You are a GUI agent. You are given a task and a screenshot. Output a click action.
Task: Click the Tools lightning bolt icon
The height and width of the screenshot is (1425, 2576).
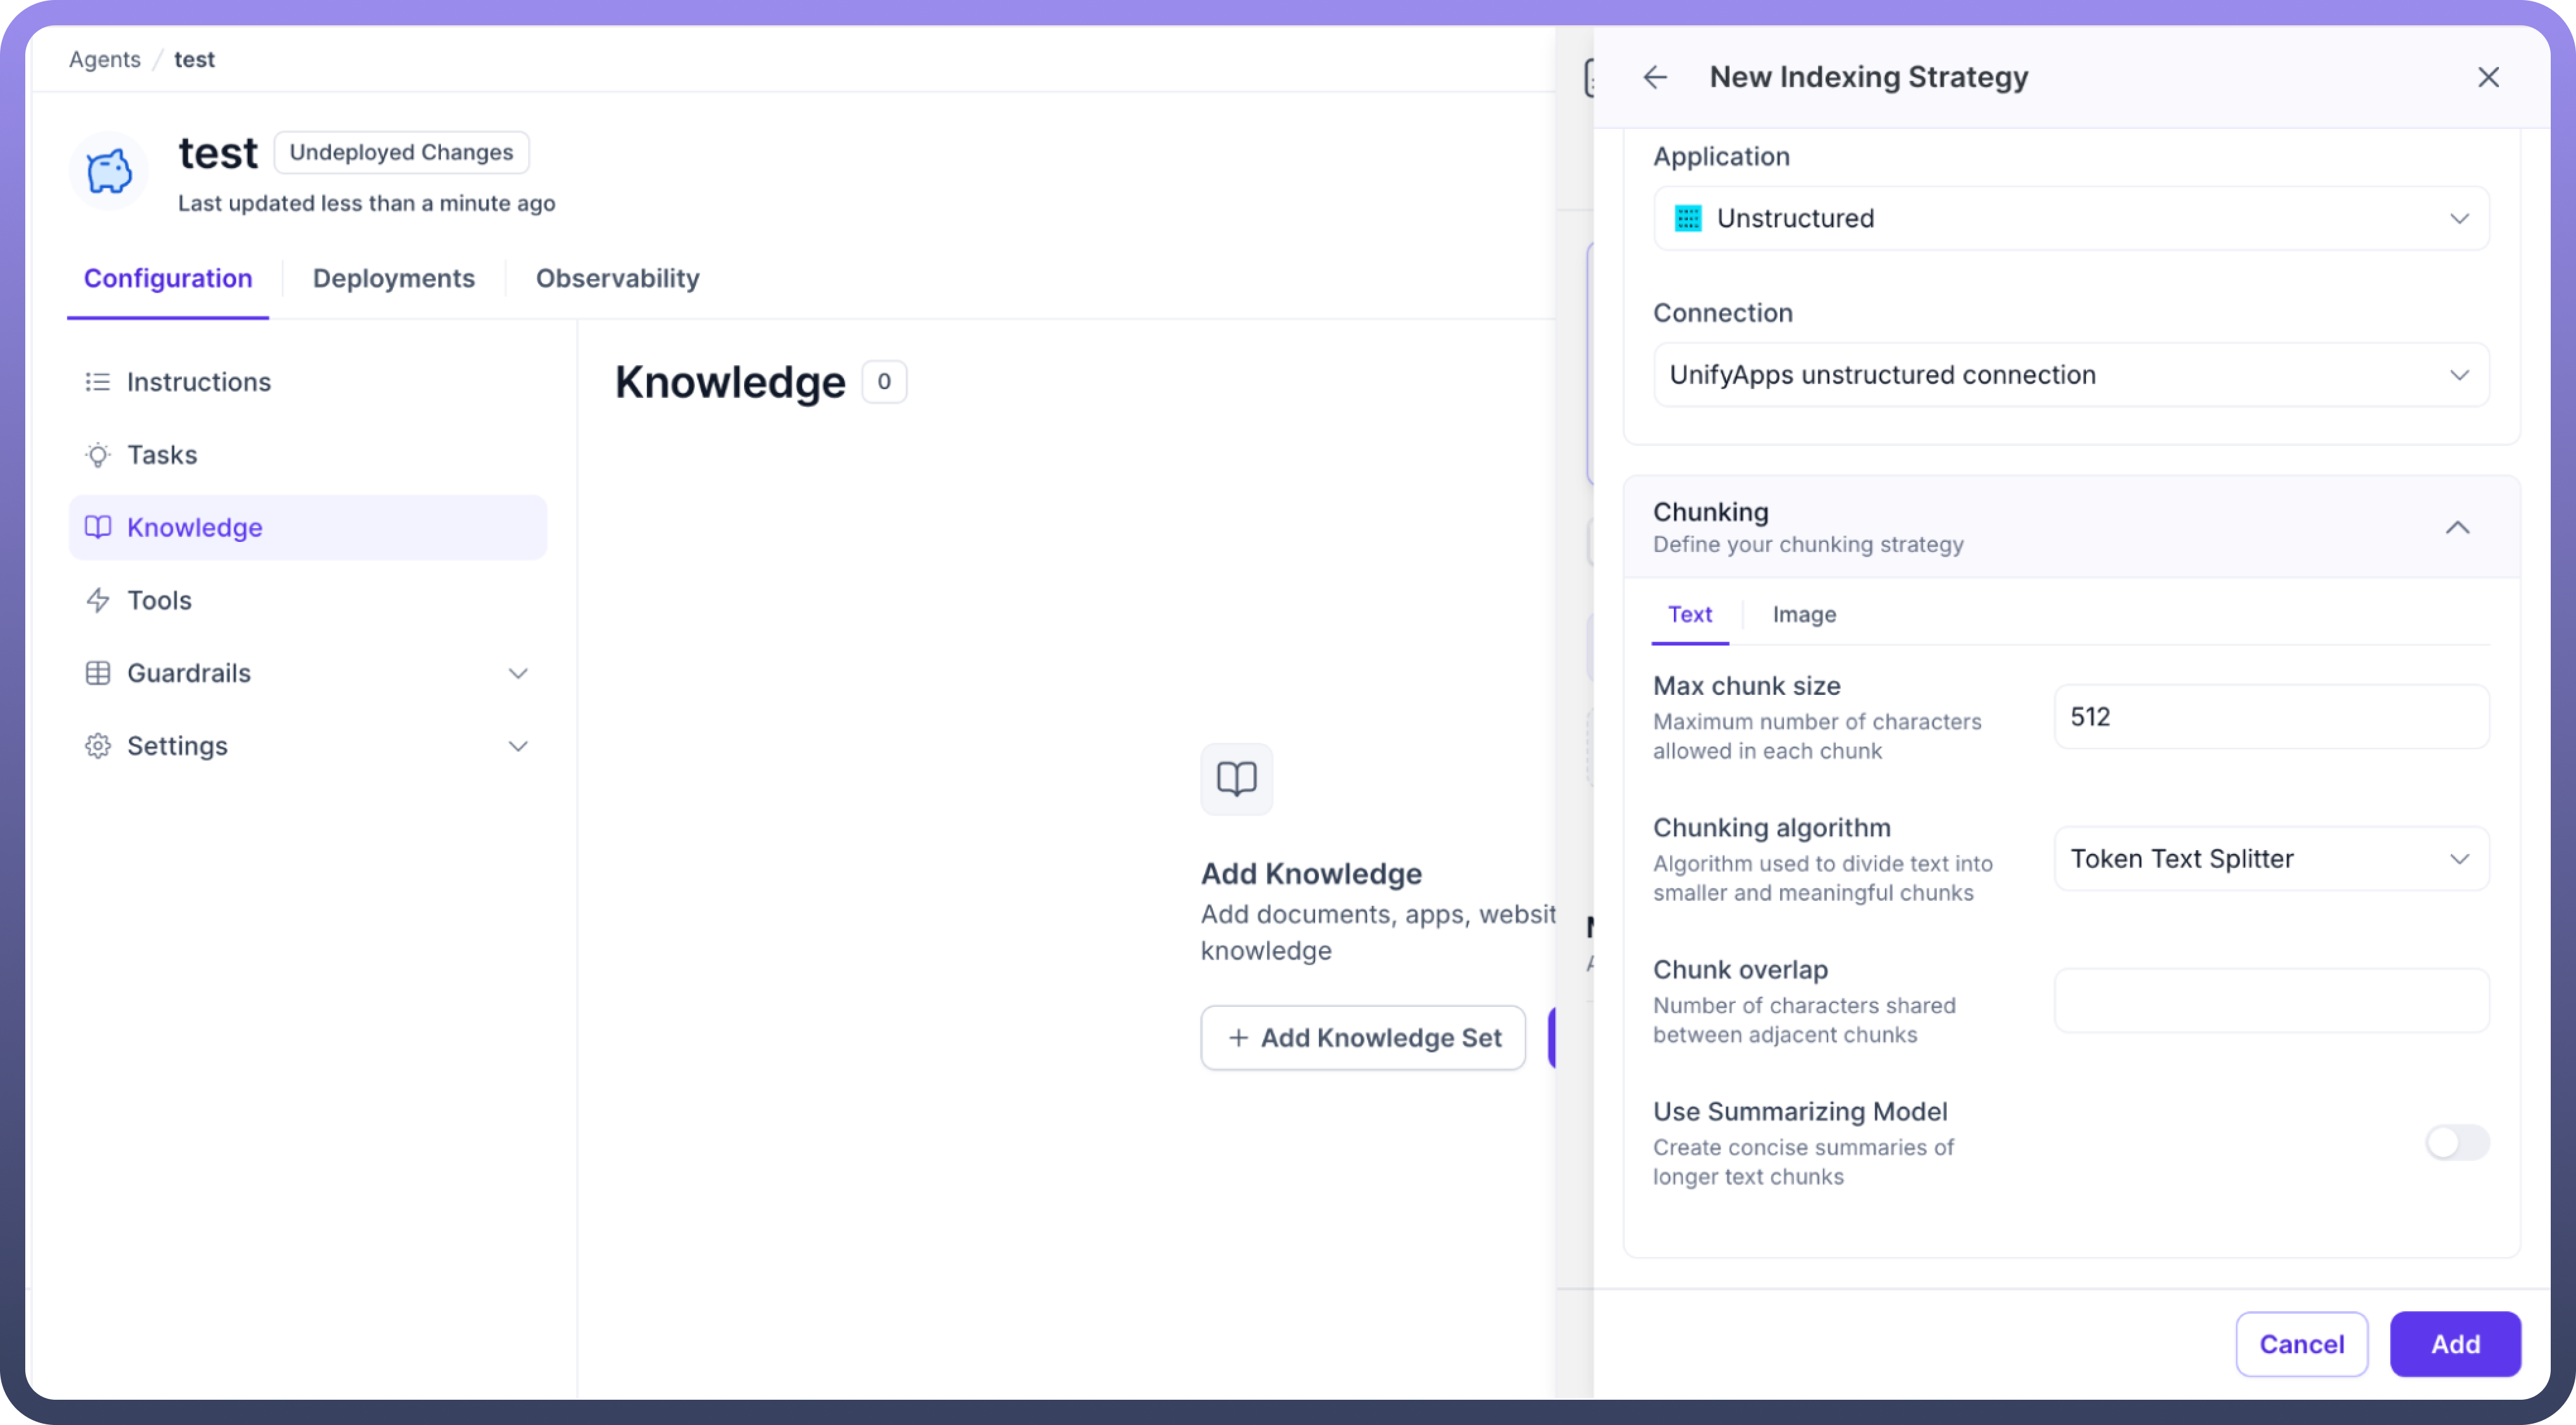(x=97, y=600)
